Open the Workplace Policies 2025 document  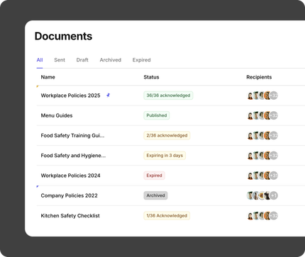click(70, 96)
